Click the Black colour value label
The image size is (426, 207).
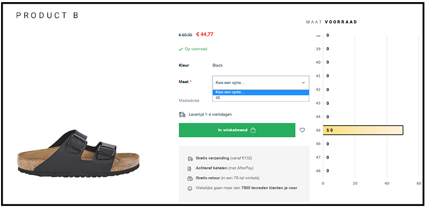[x=217, y=65]
